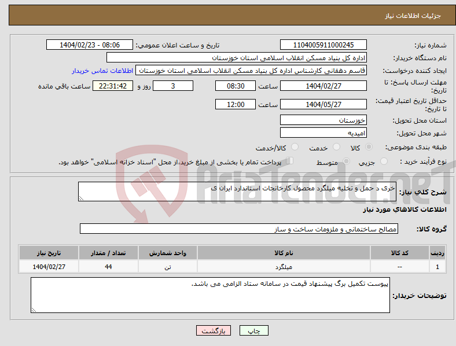This screenshot has height=346, width=456.
Task: Click the price validity date 1404/05/27
Action: pos(323,104)
